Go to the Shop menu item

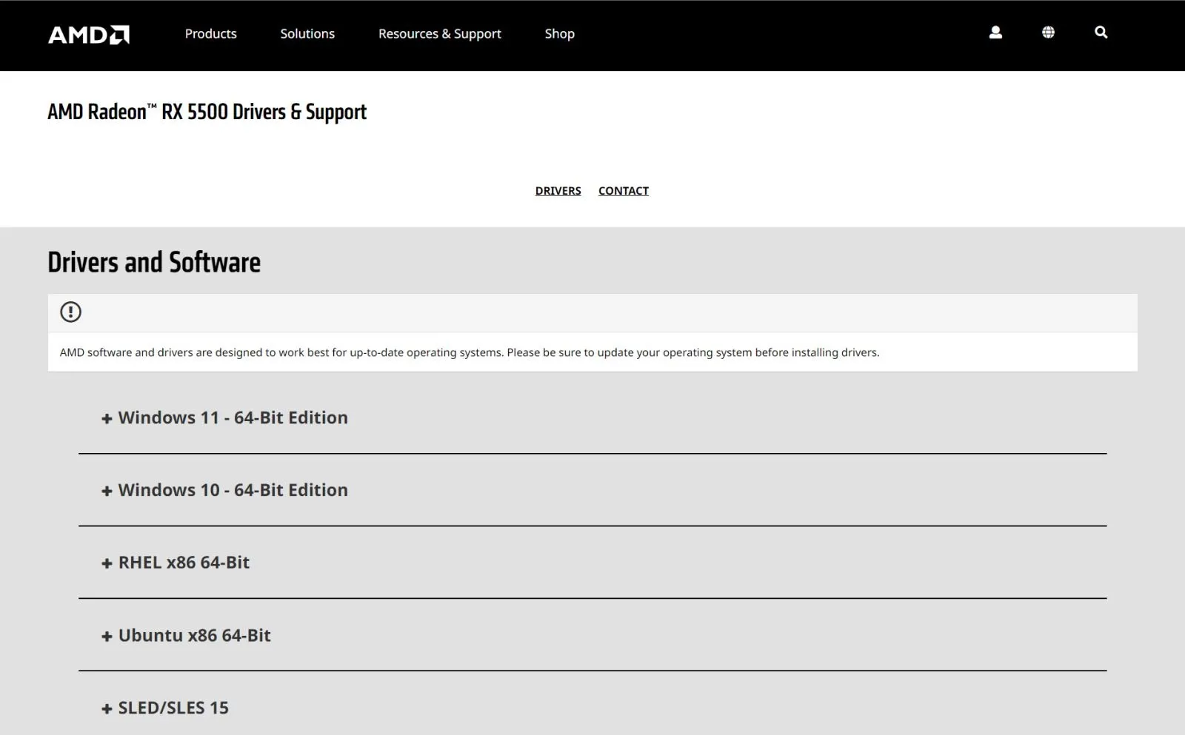(x=559, y=34)
